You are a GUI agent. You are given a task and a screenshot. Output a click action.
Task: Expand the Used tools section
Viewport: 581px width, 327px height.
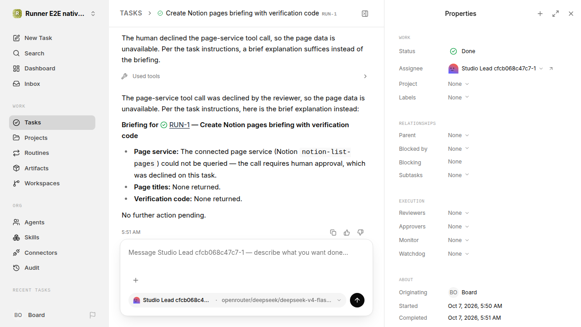click(x=244, y=76)
